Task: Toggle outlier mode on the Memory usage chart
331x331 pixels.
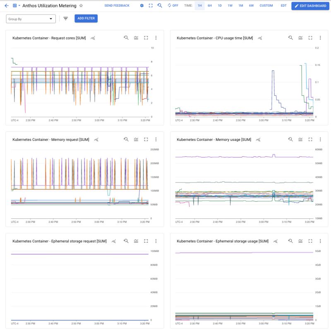Action: (301, 139)
